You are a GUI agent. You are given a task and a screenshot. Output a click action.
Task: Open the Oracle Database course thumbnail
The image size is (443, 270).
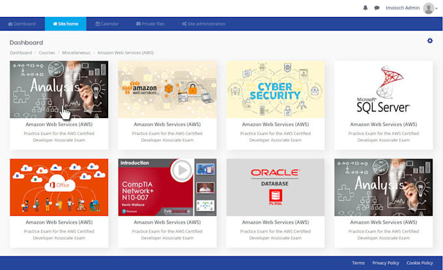pos(276,187)
